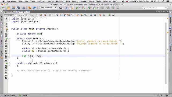Open the Profile menu
Image resolution: width=172 pixels, height=97 pixels.
tap(83, 1)
